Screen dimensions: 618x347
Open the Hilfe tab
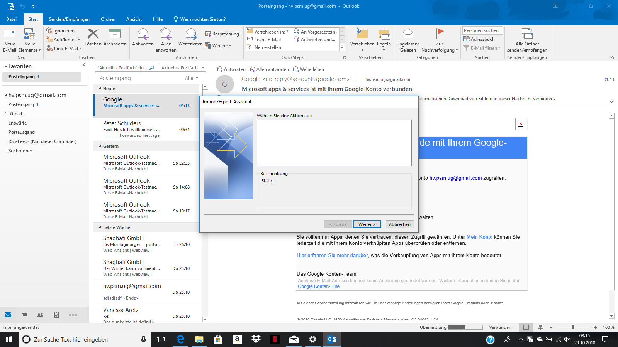click(x=158, y=19)
